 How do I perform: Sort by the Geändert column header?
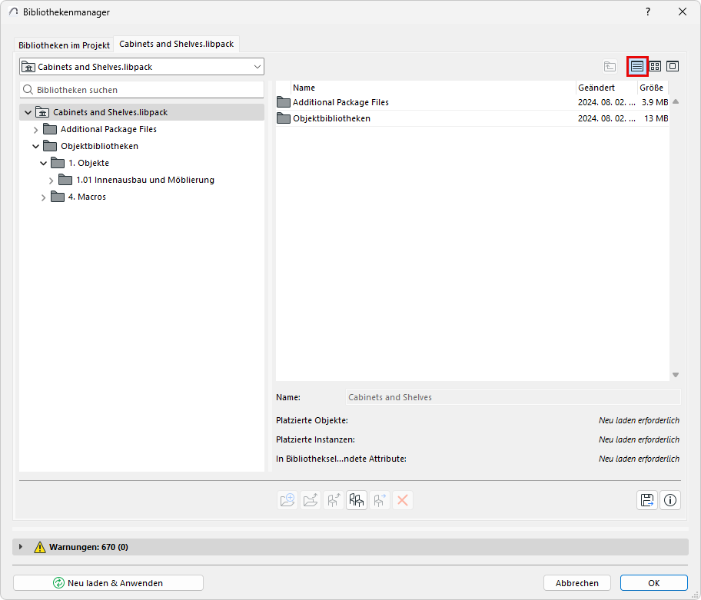606,88
